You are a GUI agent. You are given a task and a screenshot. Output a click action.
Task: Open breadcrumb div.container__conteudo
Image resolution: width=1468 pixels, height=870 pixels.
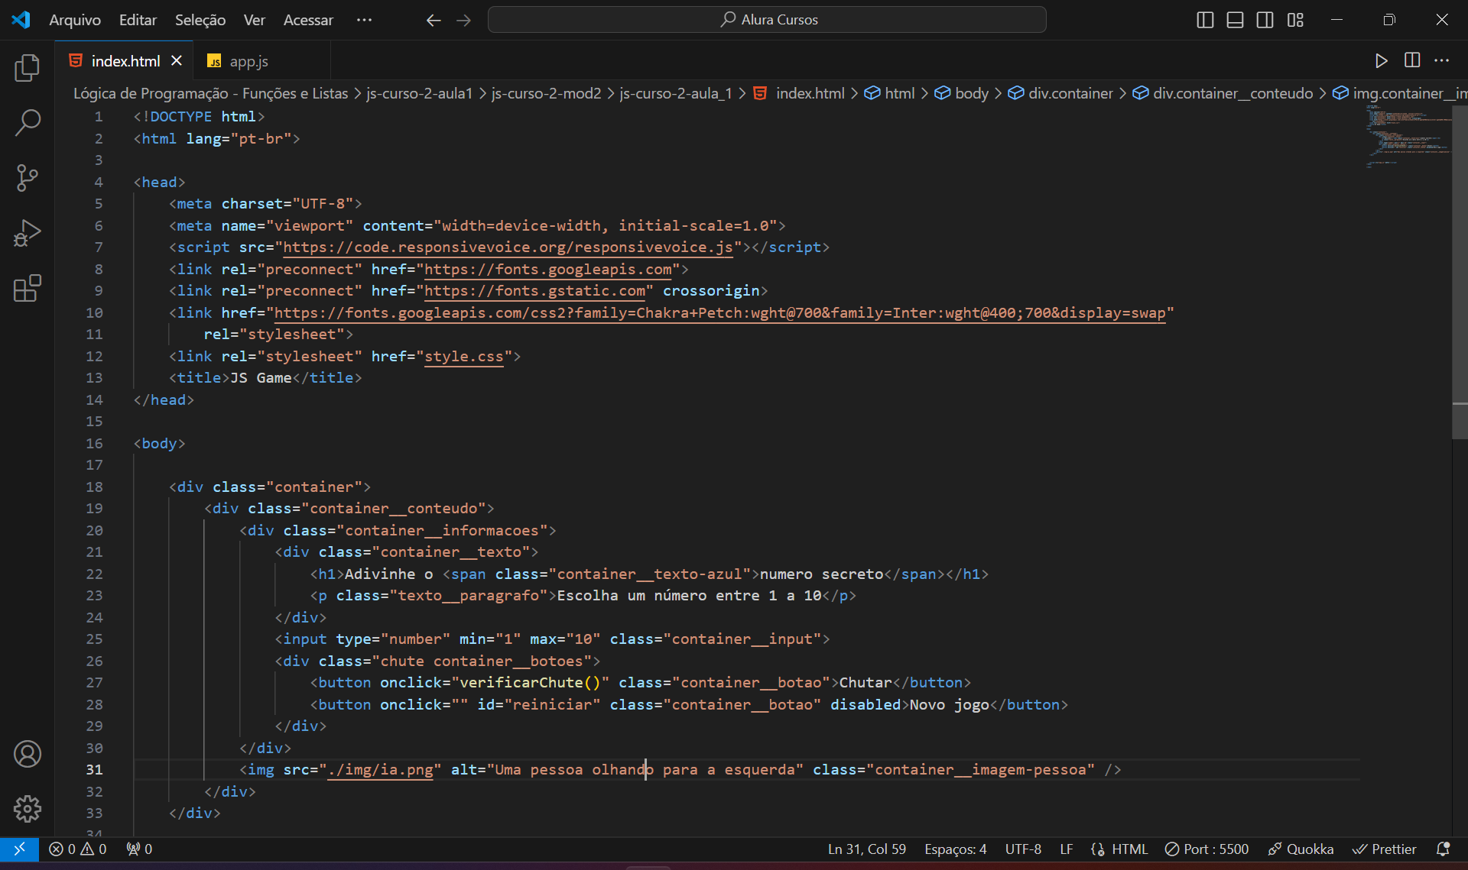click(1223, 93)
